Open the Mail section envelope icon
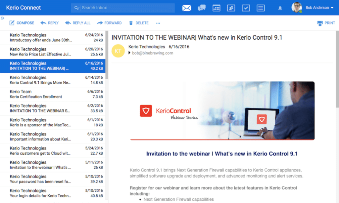This screenshot has width=339, height=203. point(187,8)
